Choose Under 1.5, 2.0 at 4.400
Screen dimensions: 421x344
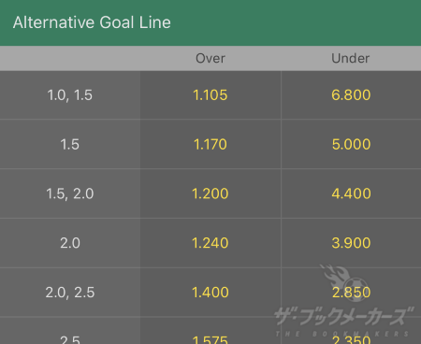pos(351,193)
